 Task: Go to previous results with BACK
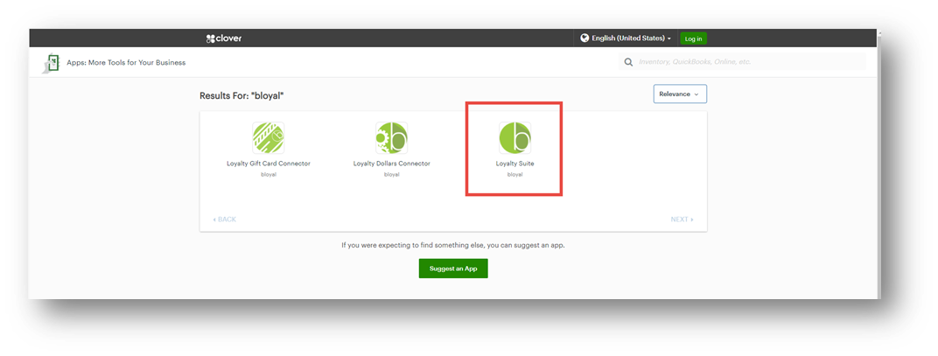pos(224,220)
